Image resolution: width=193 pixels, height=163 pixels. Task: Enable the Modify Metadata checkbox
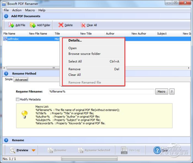tap(18, 99)
